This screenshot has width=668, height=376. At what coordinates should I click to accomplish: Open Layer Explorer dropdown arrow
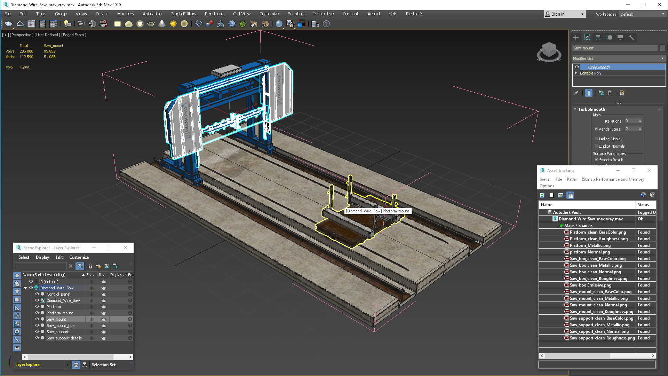(67, 365)
